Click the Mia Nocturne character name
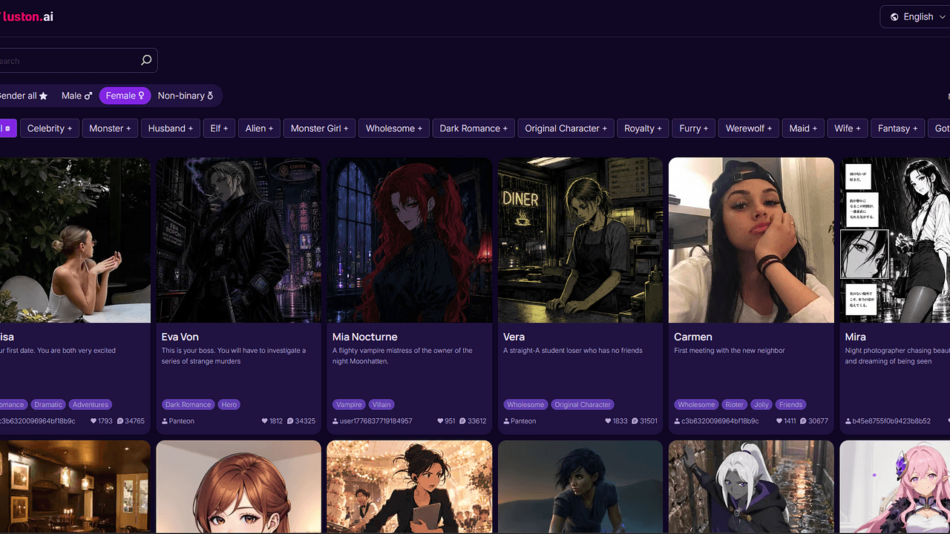Screen dimensions: 950x534 coord(365,337)
